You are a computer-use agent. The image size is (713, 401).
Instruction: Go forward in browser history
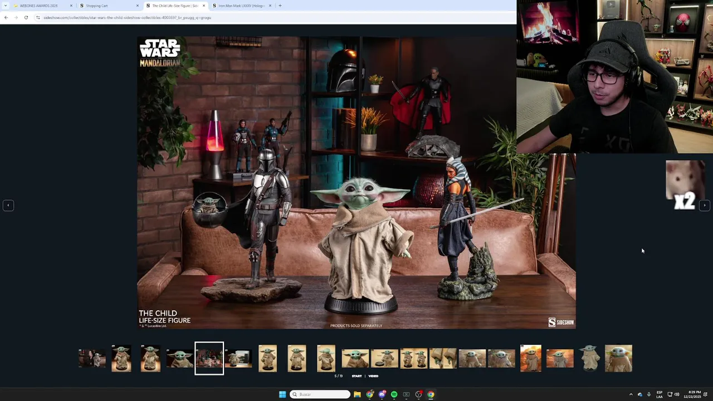16,17
